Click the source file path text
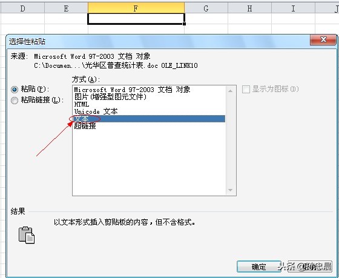The height and width of the screenshot is (278, 339). 116,65
